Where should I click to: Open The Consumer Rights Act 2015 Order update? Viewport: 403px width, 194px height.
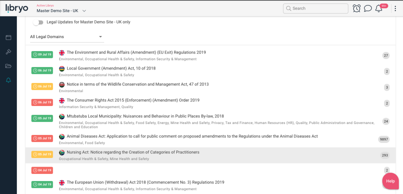[x=133, y=100]
